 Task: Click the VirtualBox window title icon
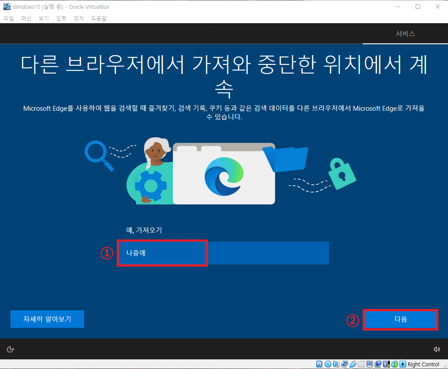[x=7, y=6]
